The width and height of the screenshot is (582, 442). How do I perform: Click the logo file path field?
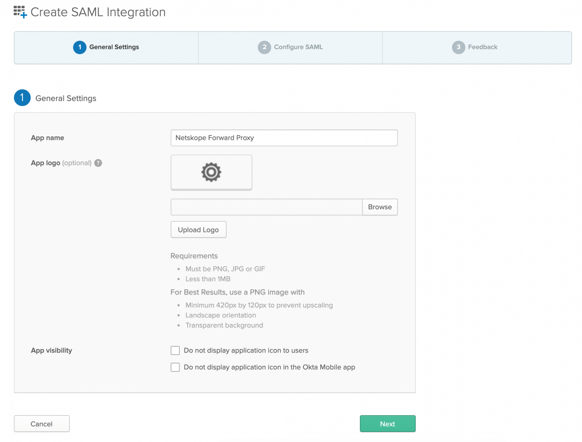(x=265, y=207)
